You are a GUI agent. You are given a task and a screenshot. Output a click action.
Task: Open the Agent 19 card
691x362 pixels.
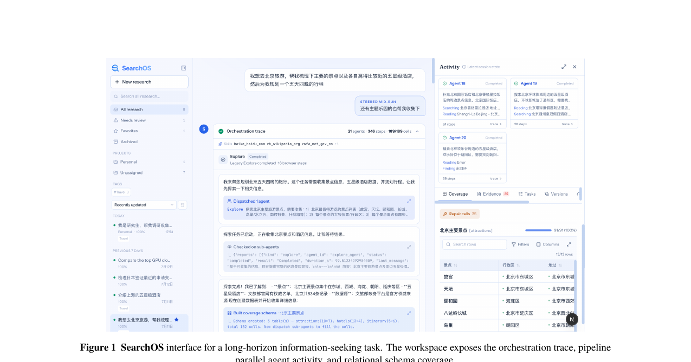544,104
